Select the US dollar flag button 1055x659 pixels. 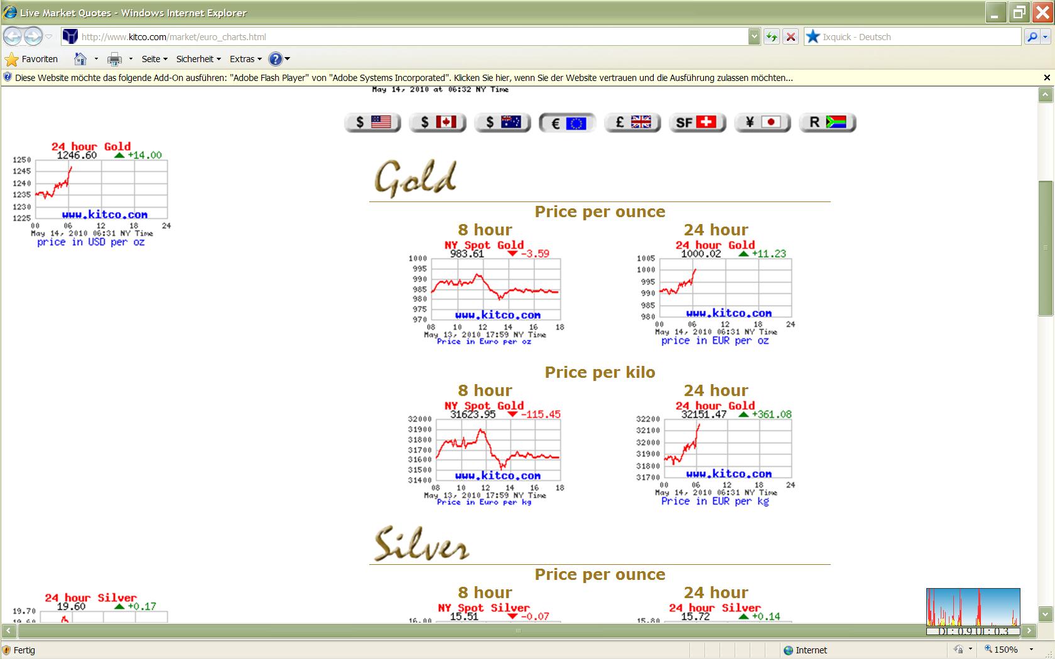(x=372, y=122)
